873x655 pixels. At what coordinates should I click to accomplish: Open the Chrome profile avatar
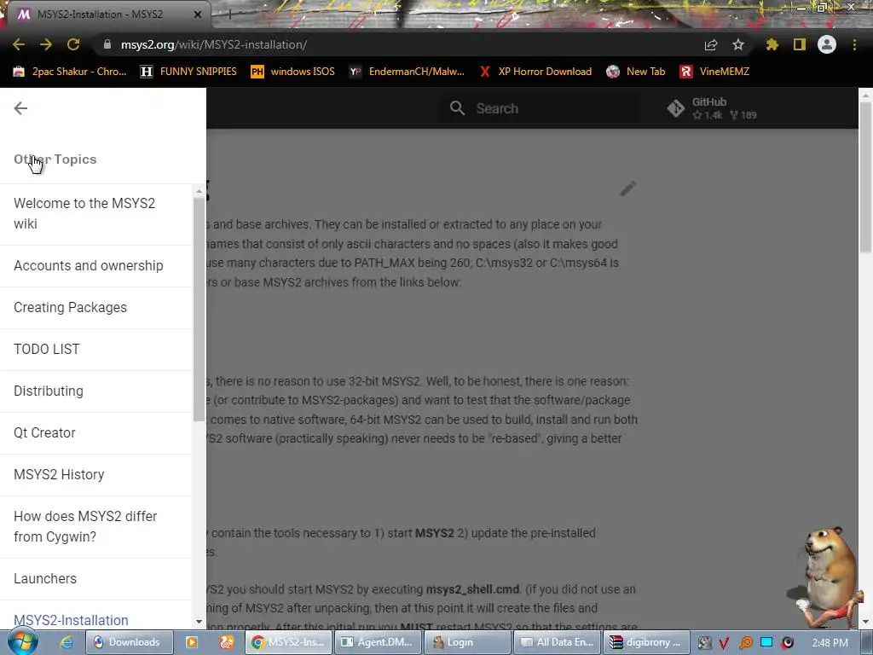tap(827, 44)
